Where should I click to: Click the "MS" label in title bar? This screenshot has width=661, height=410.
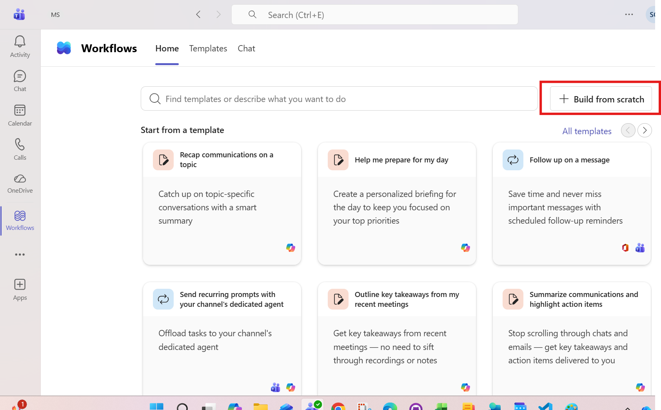(x=55, y=15)
